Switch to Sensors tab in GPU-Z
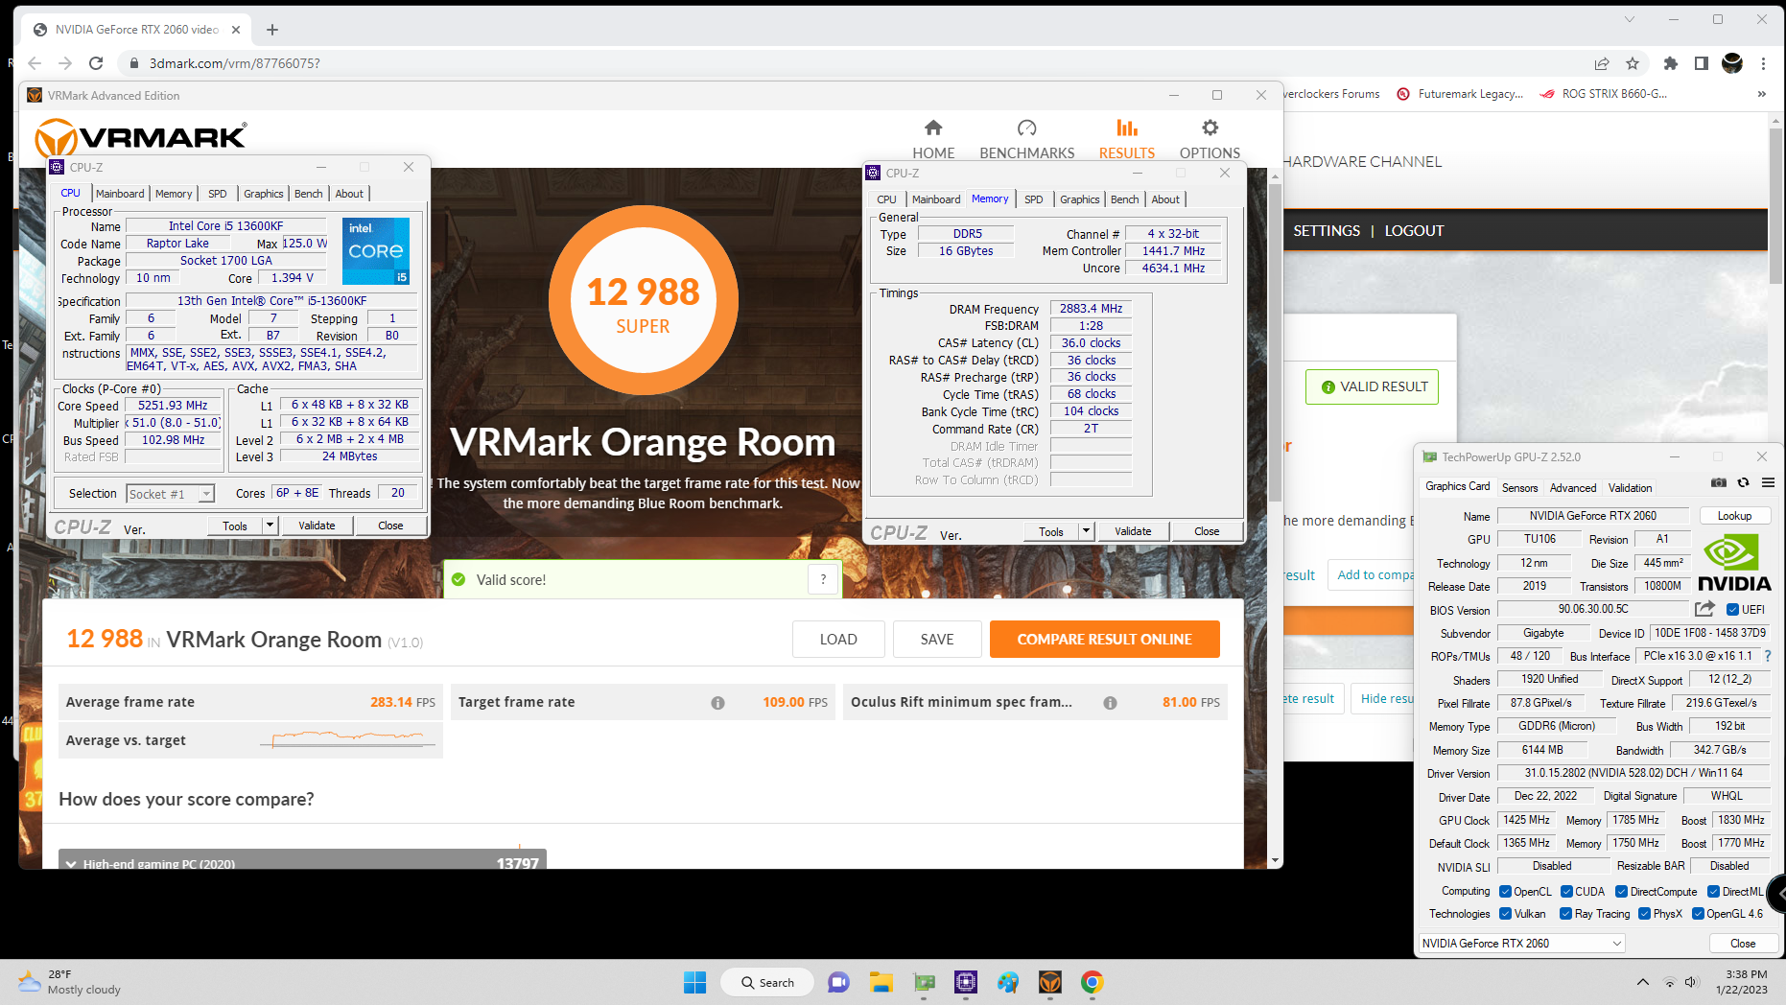Image resolution: width=1786 pixels, height=1005 pixels. point(1519,487)
